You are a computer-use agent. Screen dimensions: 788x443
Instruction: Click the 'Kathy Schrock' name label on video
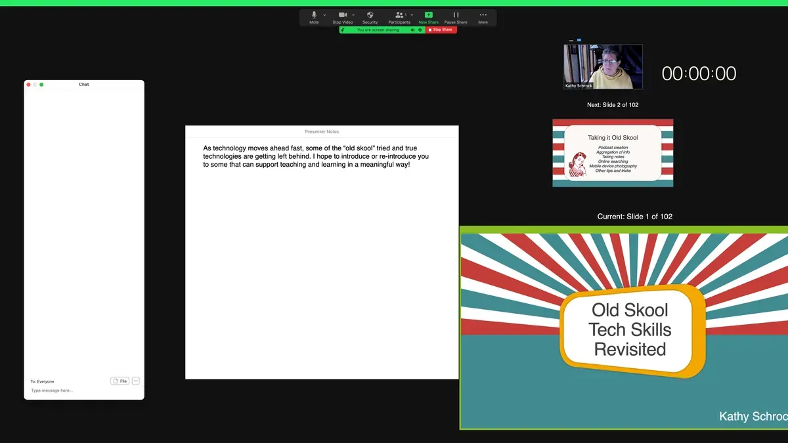click(x=579, y=85)
